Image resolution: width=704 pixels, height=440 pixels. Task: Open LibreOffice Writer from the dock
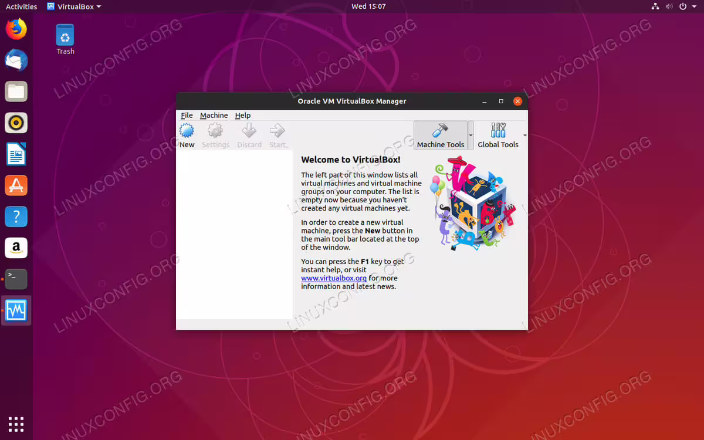click(x=16, y=154)
